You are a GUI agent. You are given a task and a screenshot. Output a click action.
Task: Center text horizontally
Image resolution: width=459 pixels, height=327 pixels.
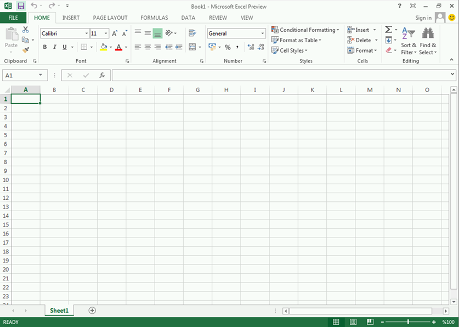pos(148,47)
